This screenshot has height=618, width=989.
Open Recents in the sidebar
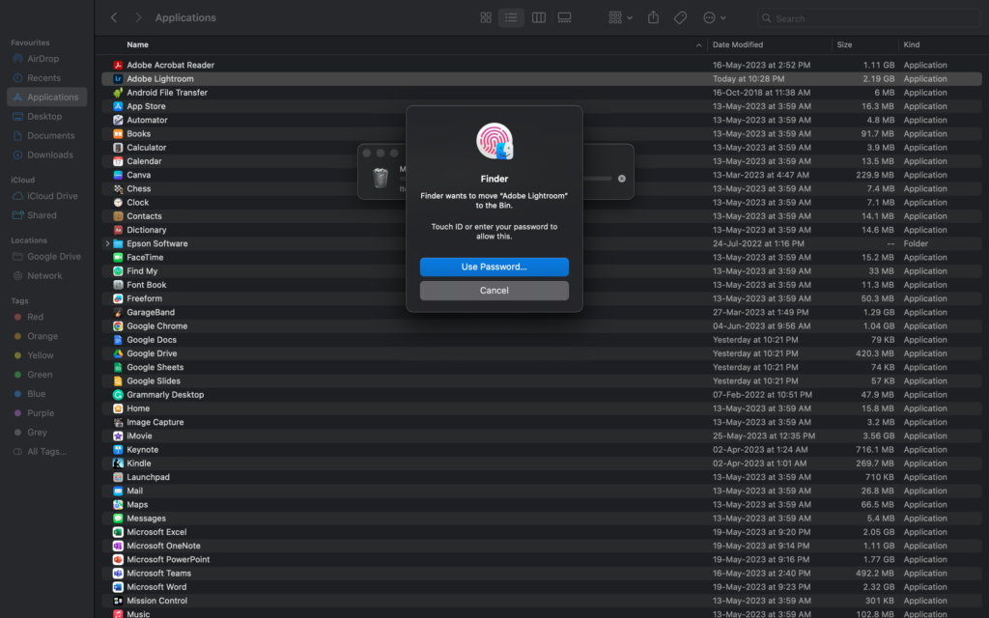pyautogui.click(x=46, y=78)
